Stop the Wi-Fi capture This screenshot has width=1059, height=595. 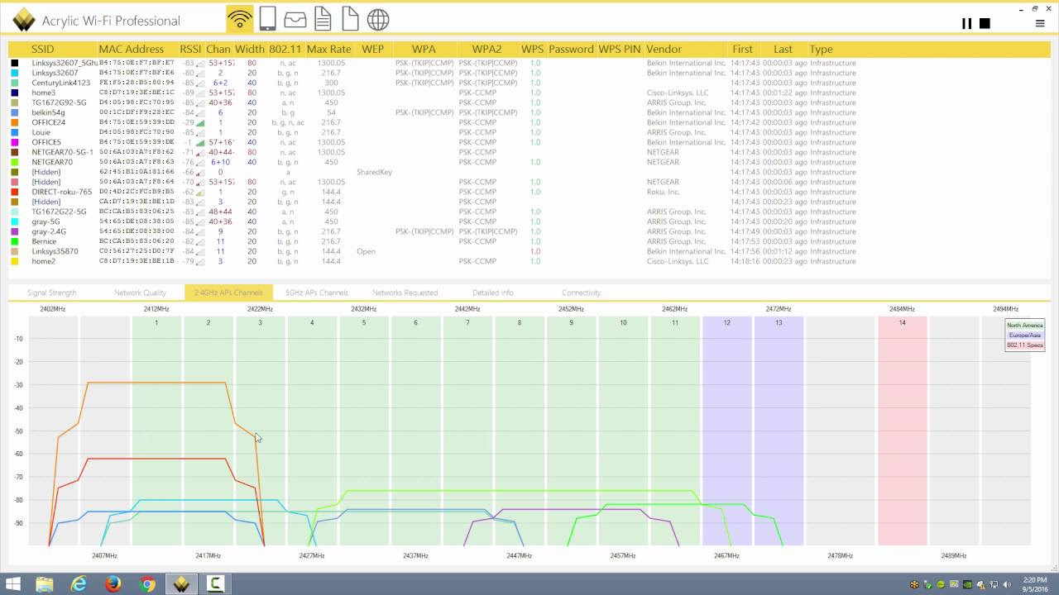tap(985, 23)
